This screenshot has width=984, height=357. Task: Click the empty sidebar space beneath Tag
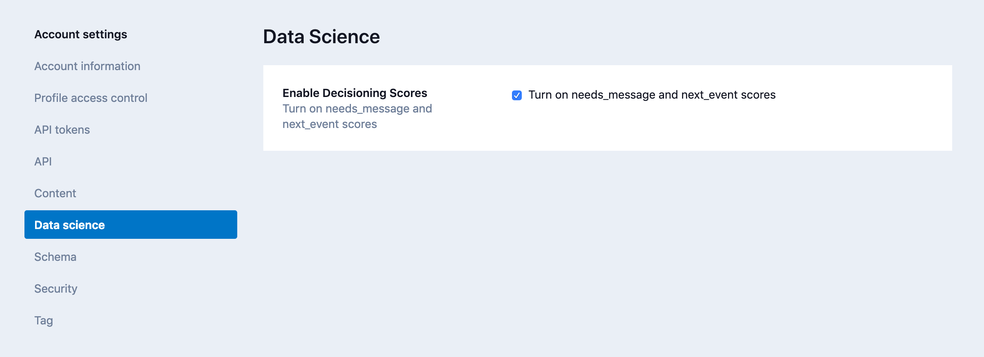tap(122, 342)
